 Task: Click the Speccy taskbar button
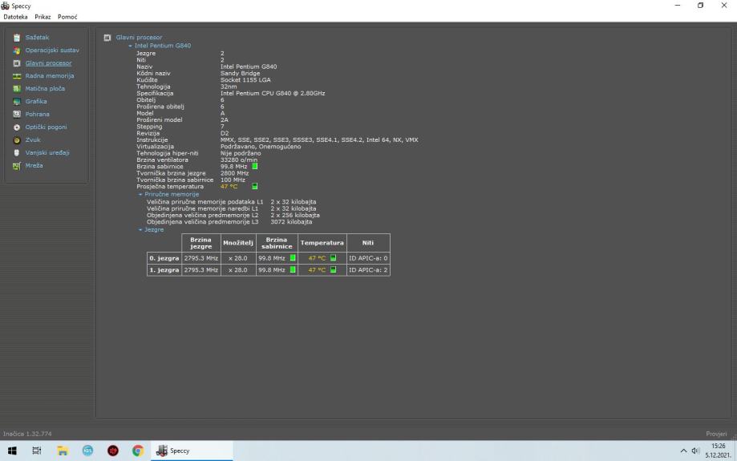(x=192, y=451)
